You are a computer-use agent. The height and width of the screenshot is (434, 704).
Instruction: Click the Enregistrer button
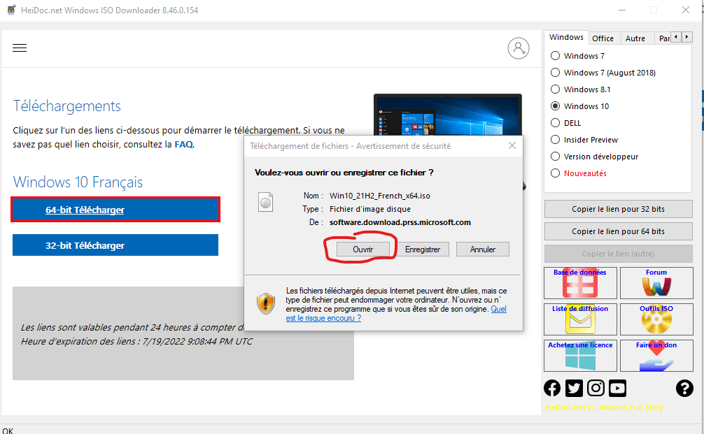pos(423,249)
